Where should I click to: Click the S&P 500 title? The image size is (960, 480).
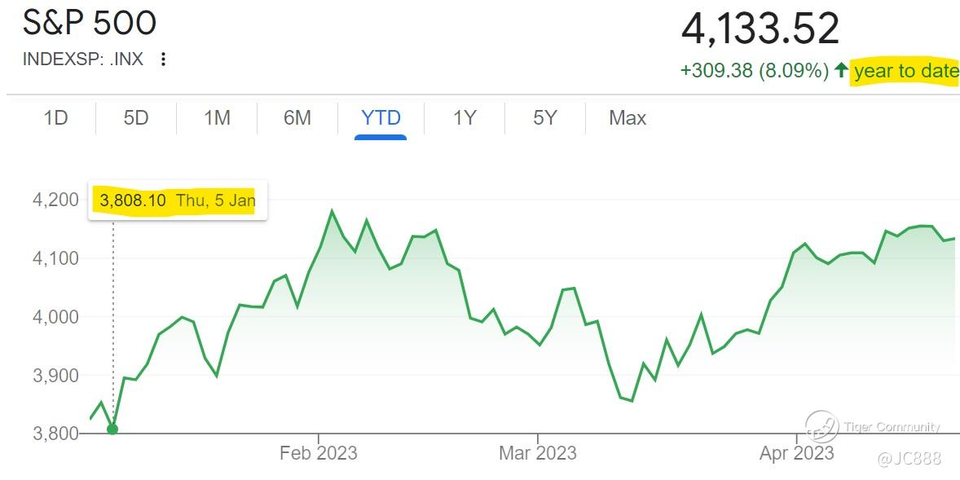(x=90, y=23)
